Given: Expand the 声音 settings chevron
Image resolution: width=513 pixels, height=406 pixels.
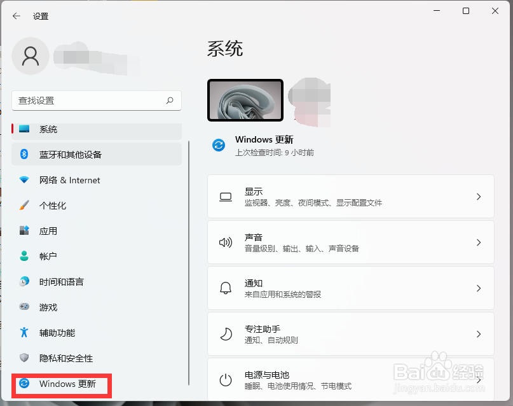Looking at the screenshot, I should [x=479, y=242].
